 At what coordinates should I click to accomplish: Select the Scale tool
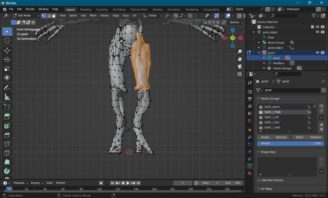(7, 69)
